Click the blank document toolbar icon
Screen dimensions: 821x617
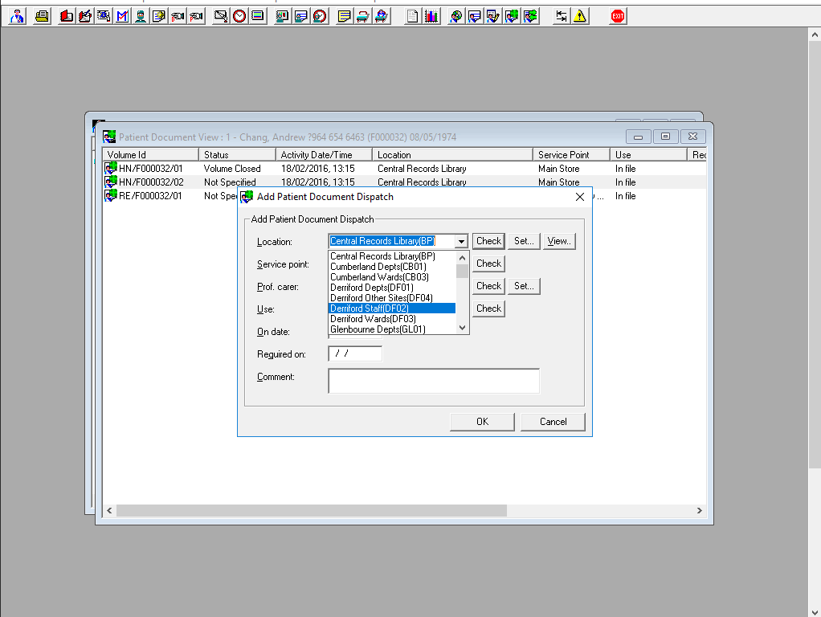[412, 16]
